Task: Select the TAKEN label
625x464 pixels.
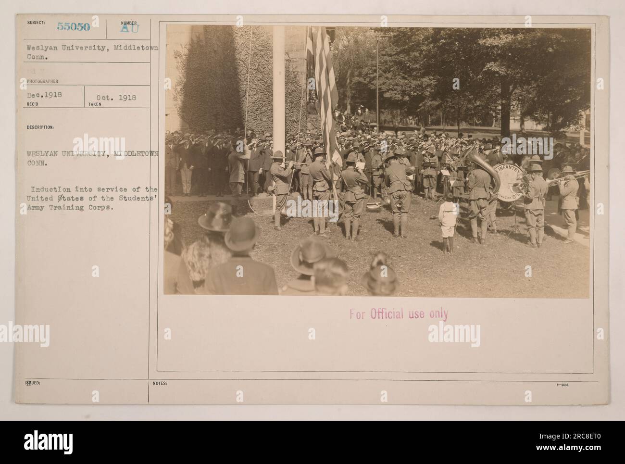Action: click(94, 104)
